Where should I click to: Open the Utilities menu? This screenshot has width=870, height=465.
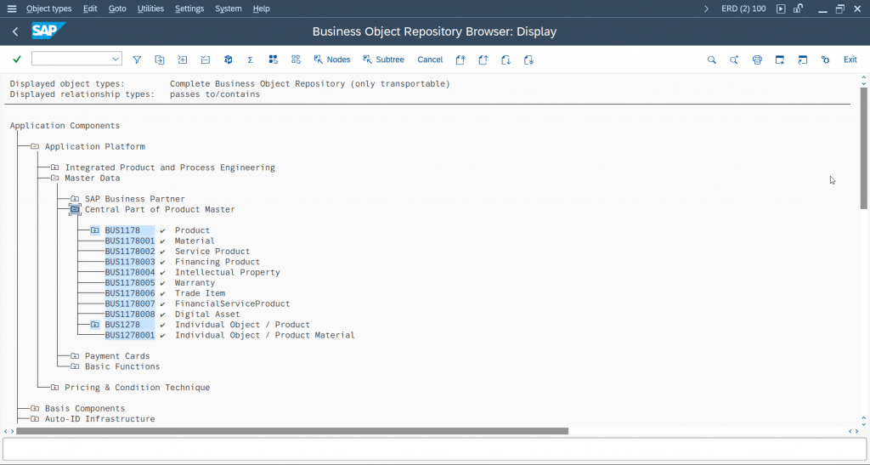click(x=150, y=9)
